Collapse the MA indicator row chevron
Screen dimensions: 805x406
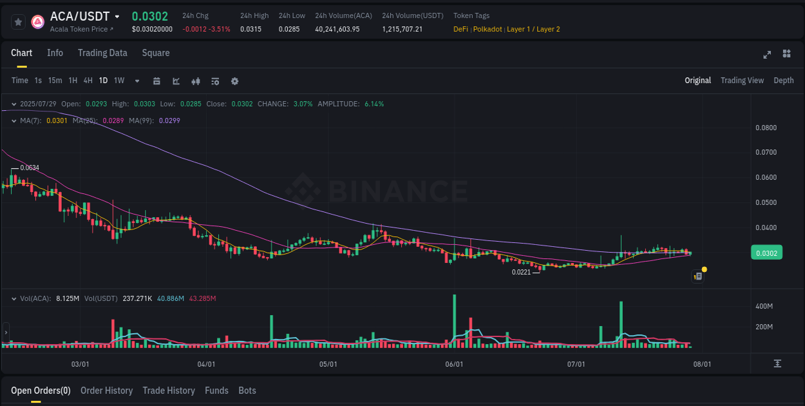(13, 120)
